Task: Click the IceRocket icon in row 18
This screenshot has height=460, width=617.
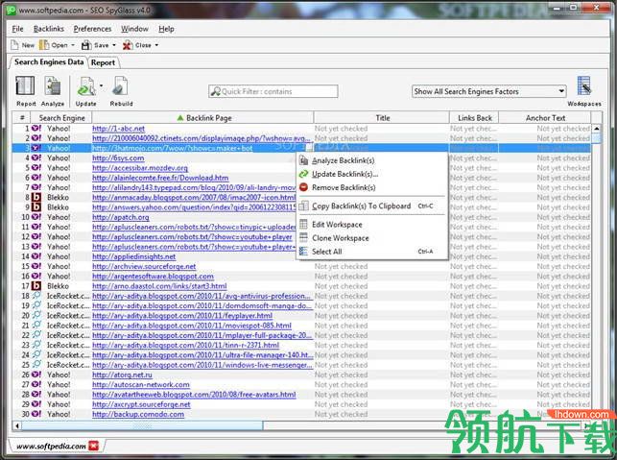Action: [36, 296]
